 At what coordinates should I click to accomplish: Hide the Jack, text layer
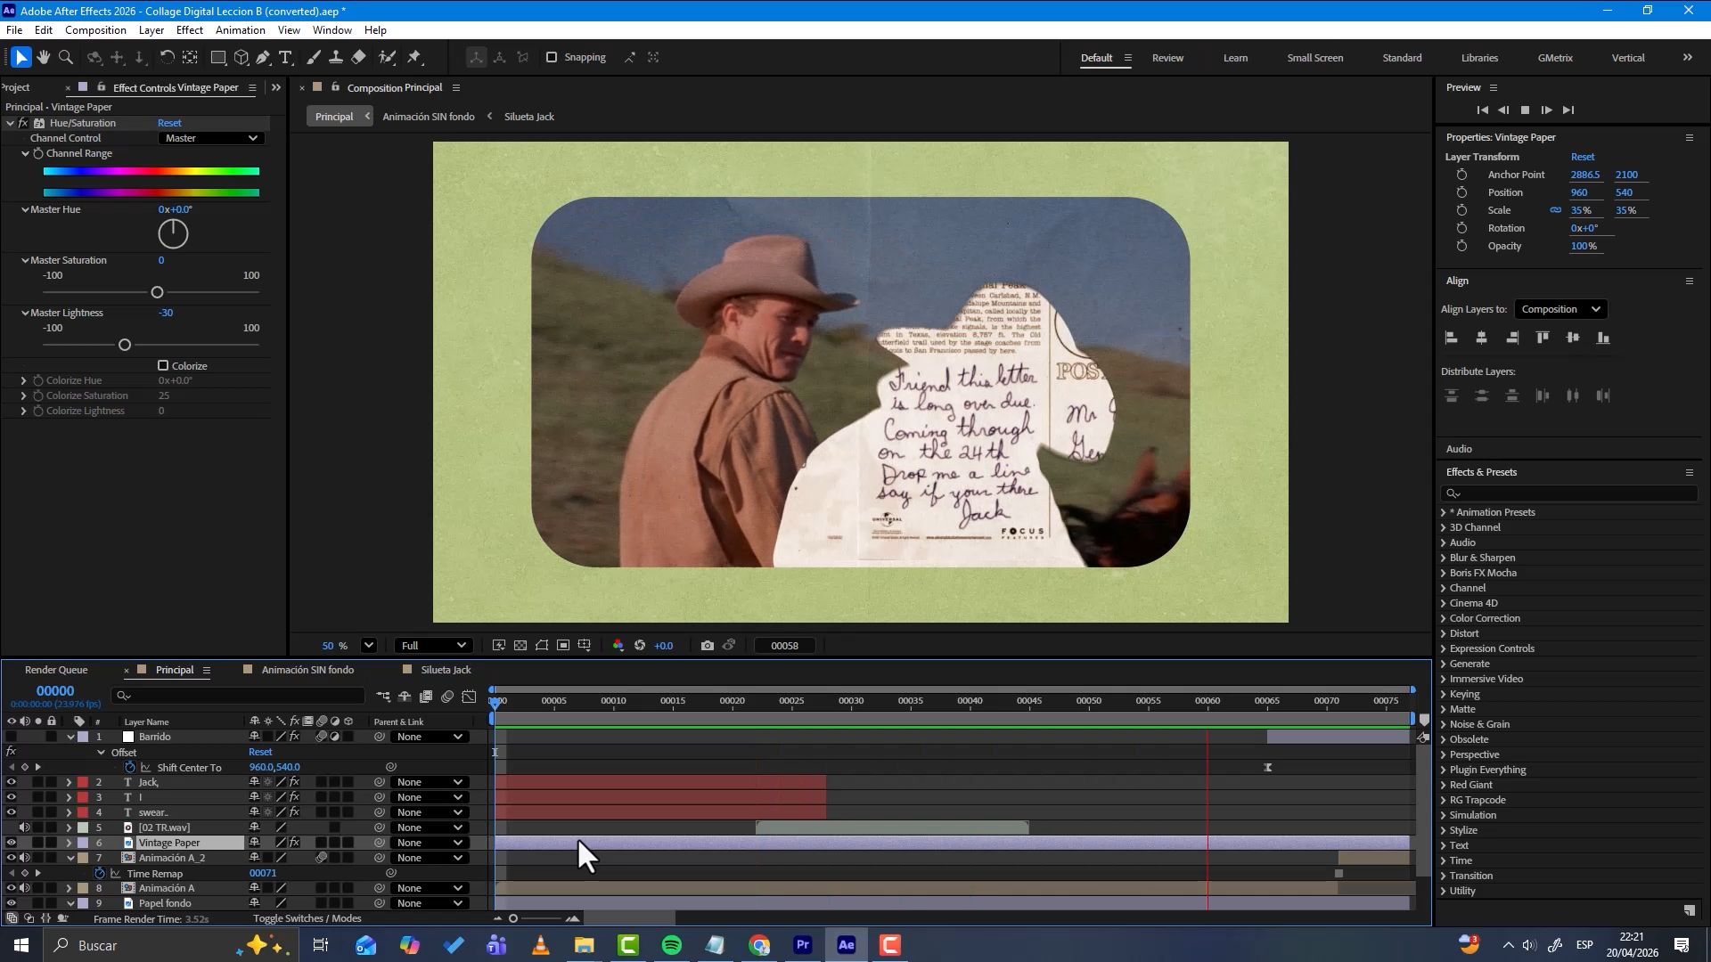pyautogui.click(x=11, y=782)
